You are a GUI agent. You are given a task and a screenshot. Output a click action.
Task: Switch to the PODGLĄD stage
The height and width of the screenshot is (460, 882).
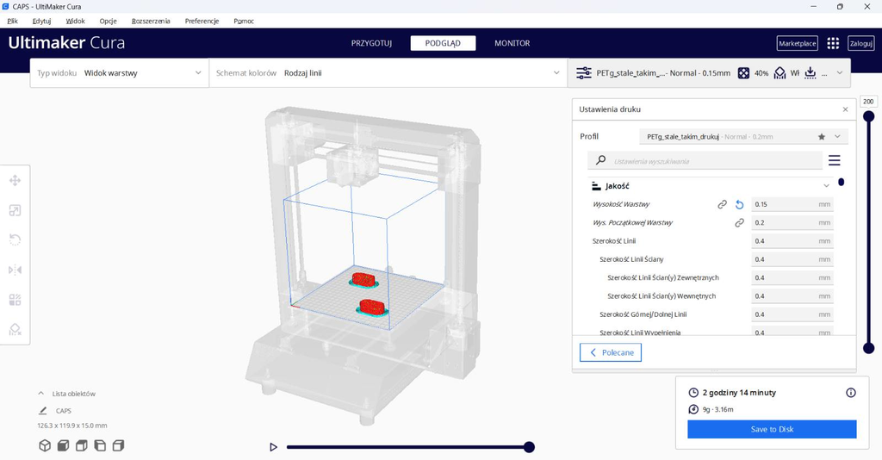click(x=443, y=43)
